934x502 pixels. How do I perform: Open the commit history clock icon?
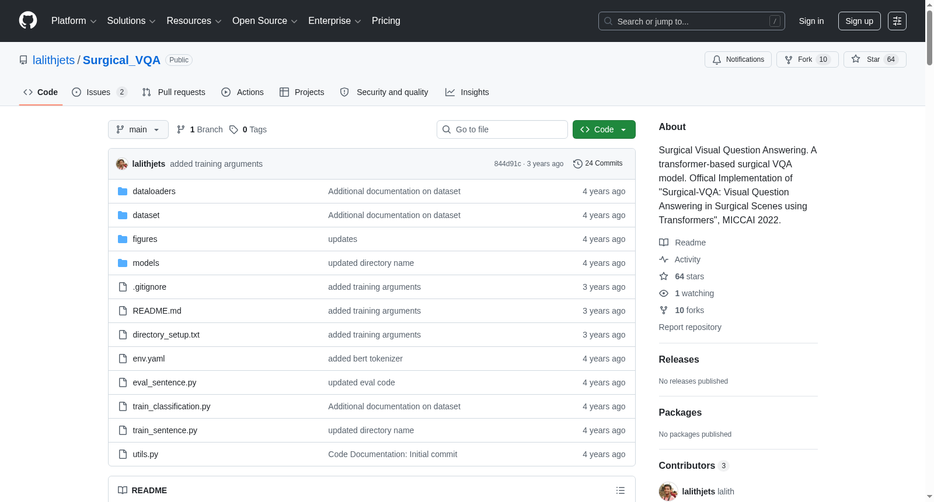pos(578,164)
